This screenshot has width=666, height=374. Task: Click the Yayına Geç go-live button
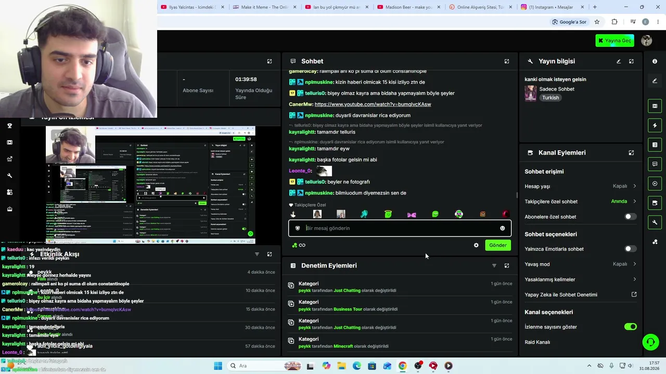point(614,41)
